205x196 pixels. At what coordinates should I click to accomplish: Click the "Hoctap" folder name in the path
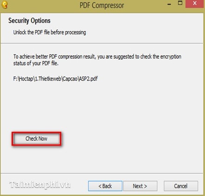[x=26, y=79]
